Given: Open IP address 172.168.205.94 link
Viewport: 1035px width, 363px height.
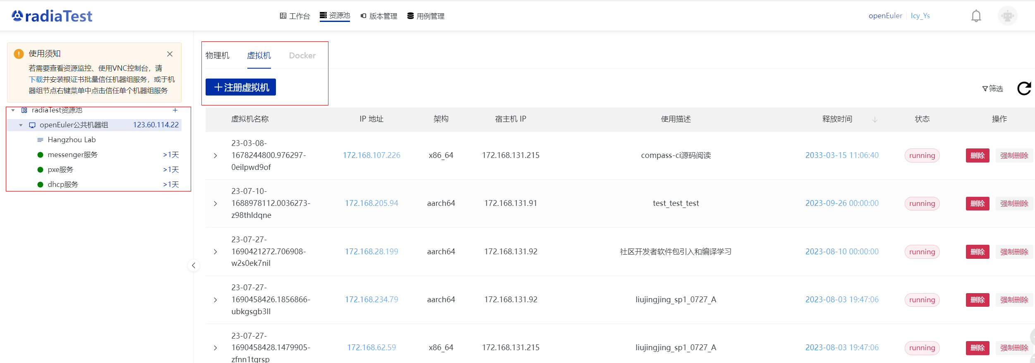Looking at the screenshot, I should [371, 203].
